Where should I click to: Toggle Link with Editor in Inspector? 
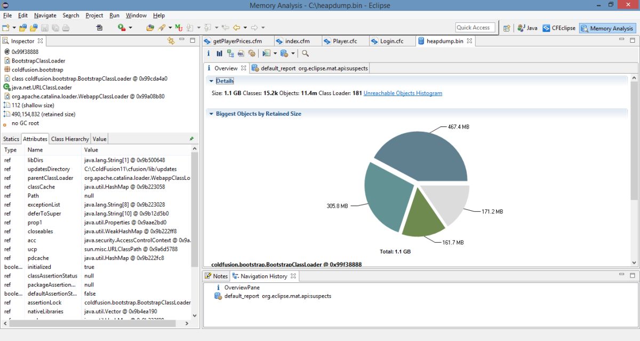point(171,40)
